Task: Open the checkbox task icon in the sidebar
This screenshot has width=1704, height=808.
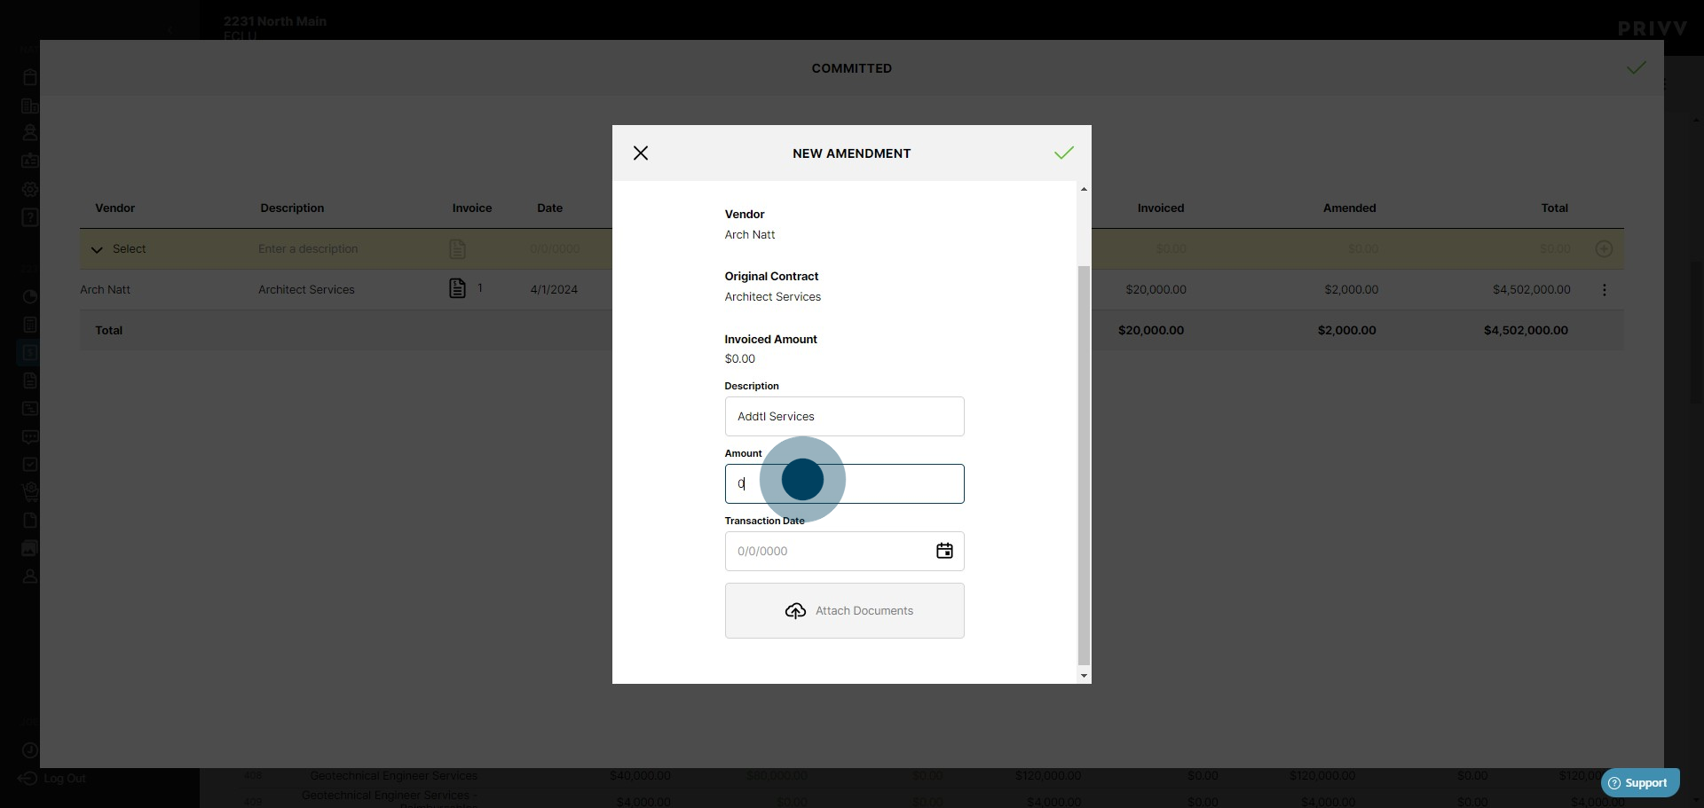Action: [x=29, y=465]
